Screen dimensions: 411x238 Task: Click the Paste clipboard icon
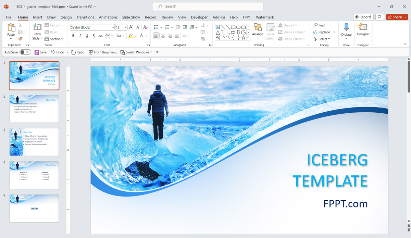click(11, 27)
